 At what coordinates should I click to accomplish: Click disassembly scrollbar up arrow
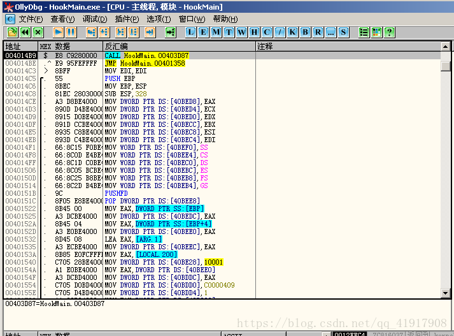click(445, 47)
